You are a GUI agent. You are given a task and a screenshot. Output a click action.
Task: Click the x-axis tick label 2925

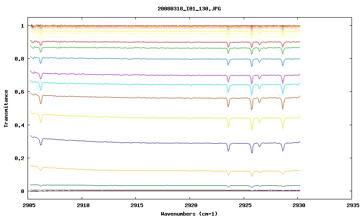pos(245,205)
